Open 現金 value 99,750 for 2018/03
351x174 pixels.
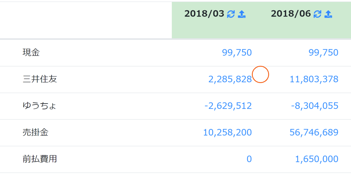pos(237,53)
